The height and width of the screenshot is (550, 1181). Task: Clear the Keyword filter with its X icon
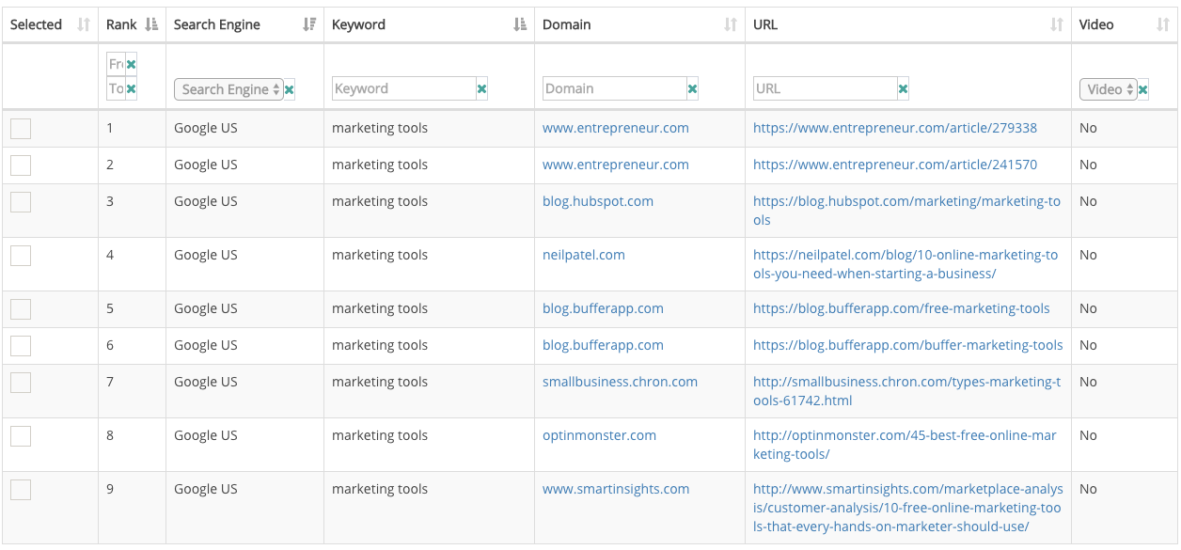coord(482,89)
